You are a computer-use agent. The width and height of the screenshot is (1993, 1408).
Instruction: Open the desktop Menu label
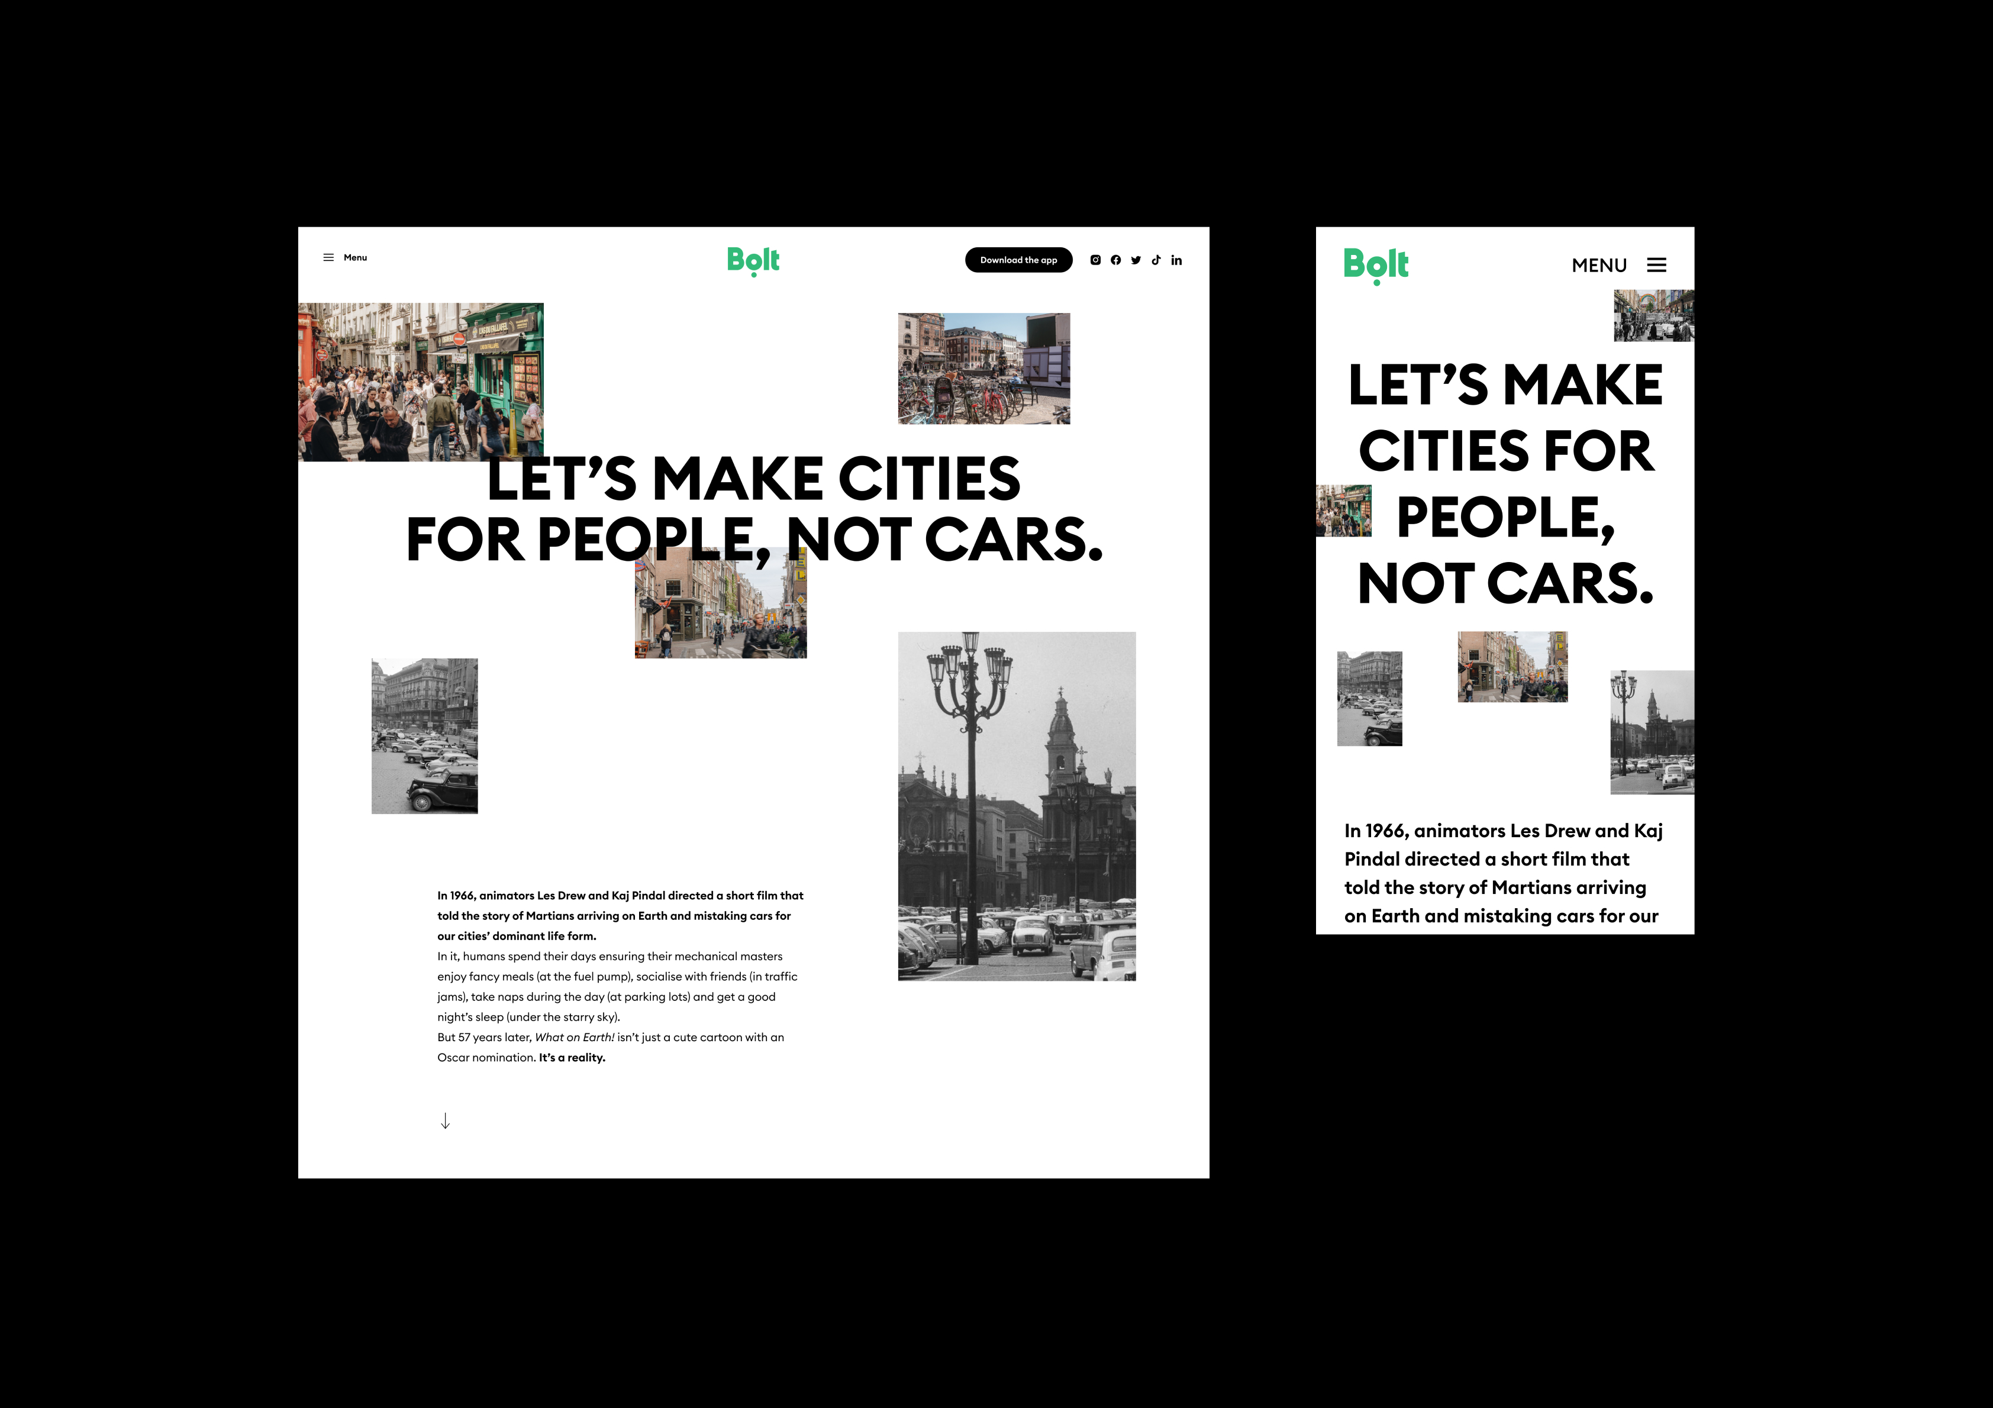click(x=355, y=258)
